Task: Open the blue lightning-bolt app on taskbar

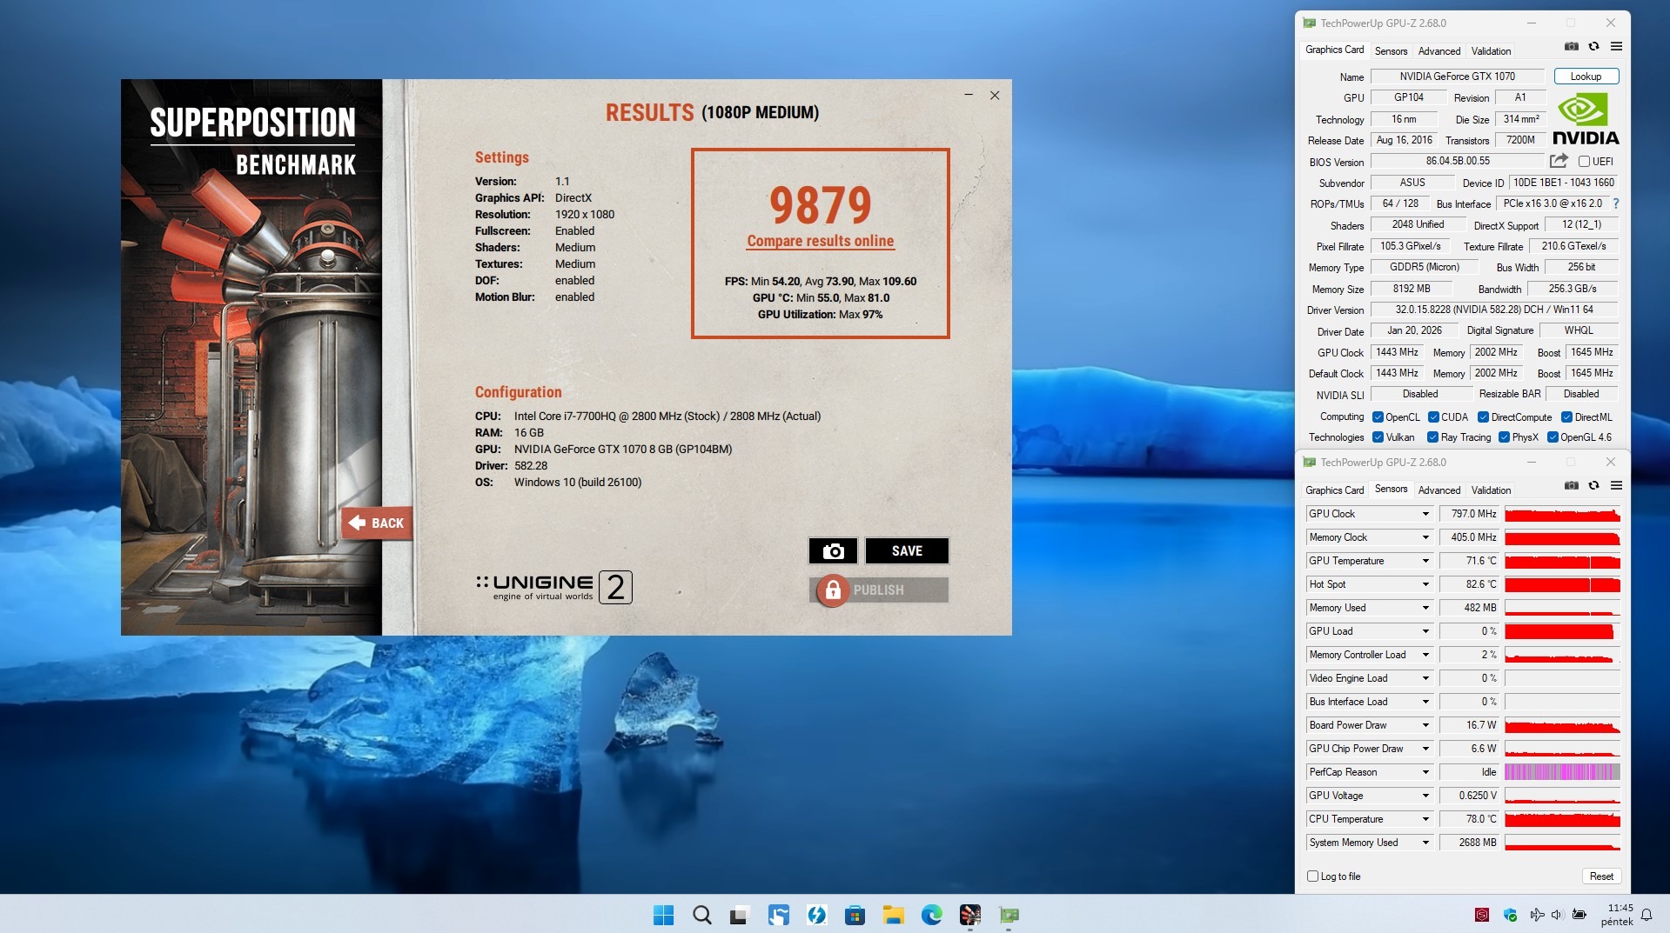Action: (816, 915)
